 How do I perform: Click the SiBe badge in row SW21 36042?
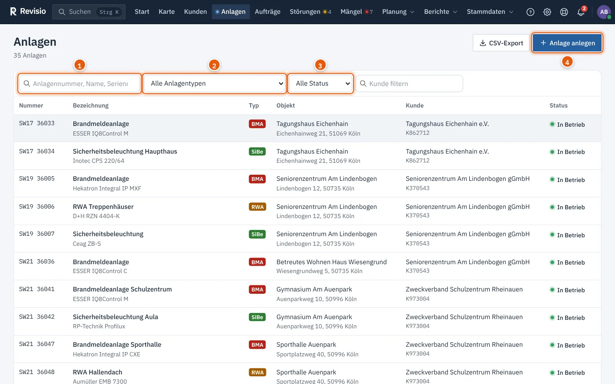coord(257,317)
